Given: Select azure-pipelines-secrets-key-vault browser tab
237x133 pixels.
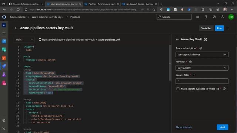Looking at the screenshot, I should click(x=64, y=4).
